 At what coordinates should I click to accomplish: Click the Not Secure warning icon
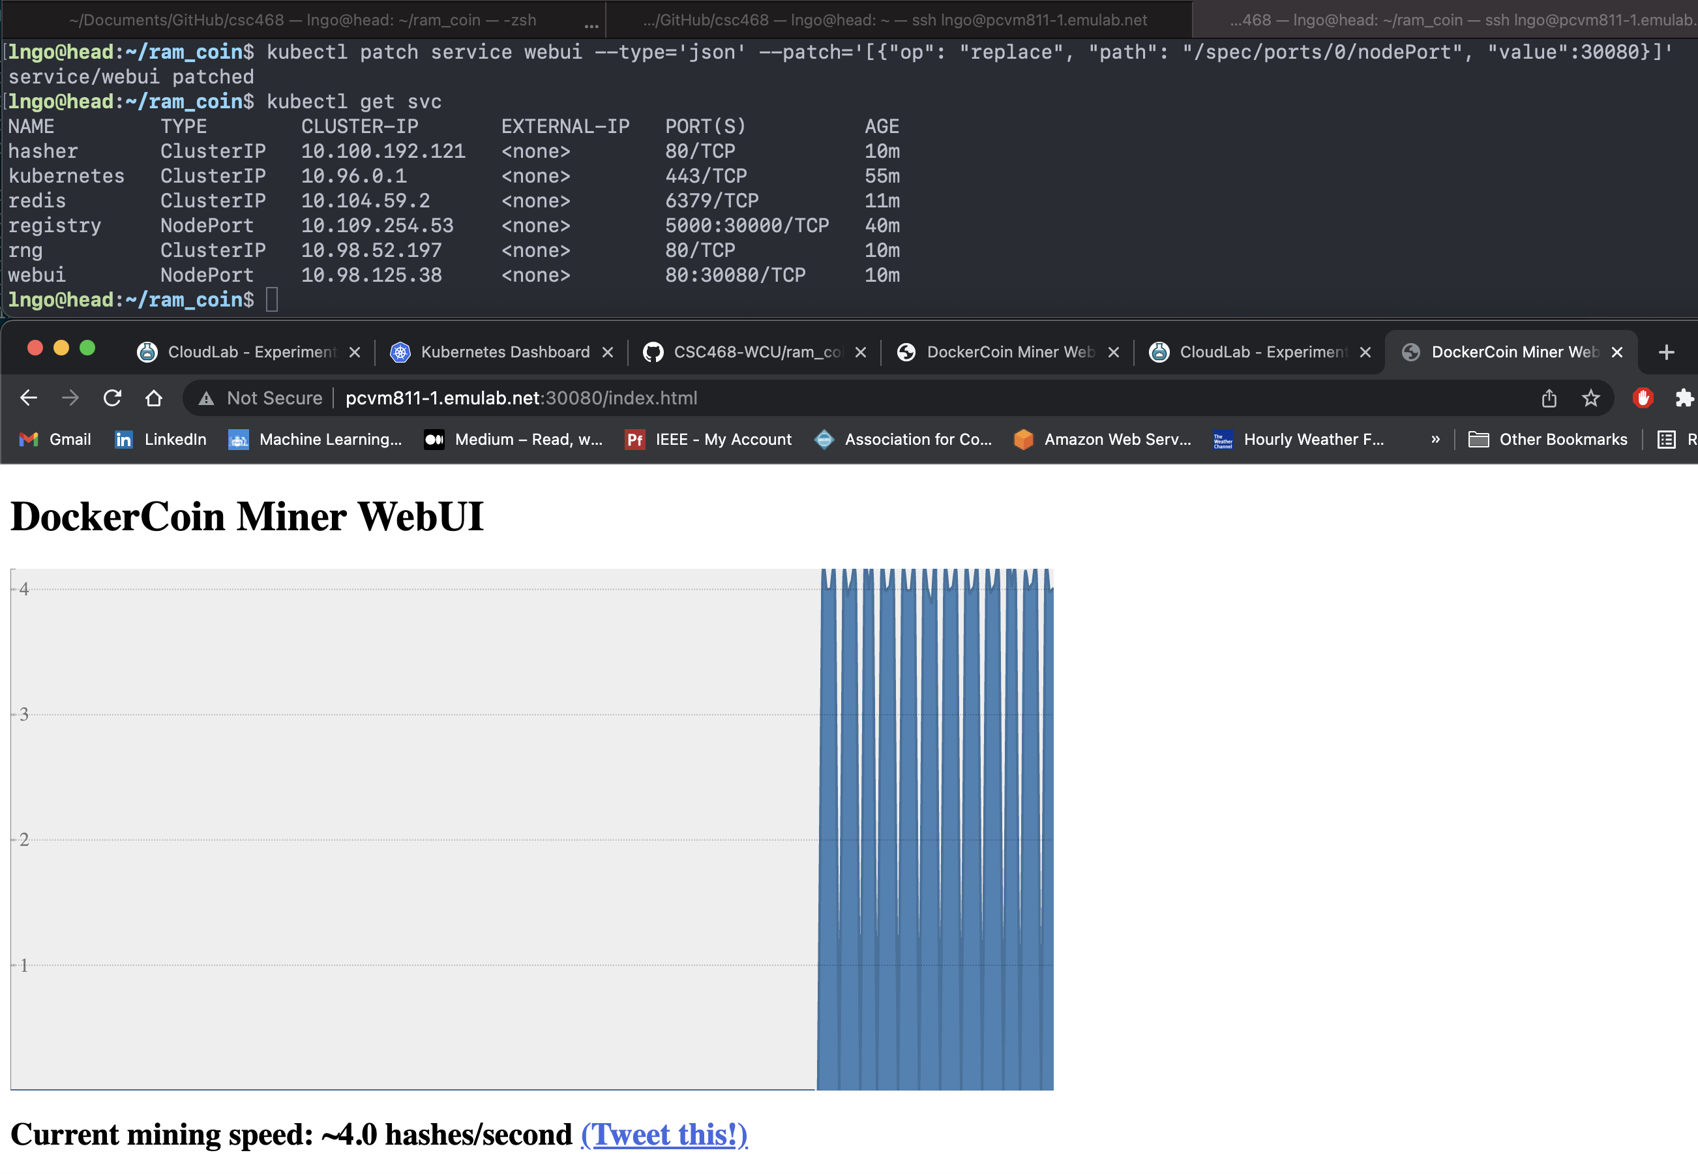[207, 399]
